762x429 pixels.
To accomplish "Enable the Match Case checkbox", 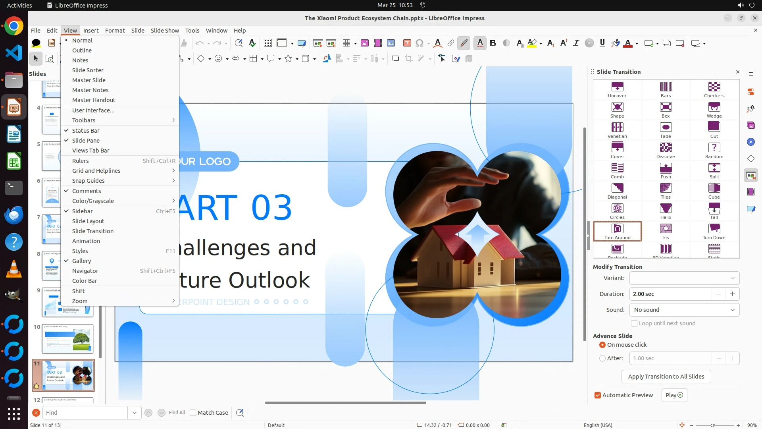I will point(193,413).
